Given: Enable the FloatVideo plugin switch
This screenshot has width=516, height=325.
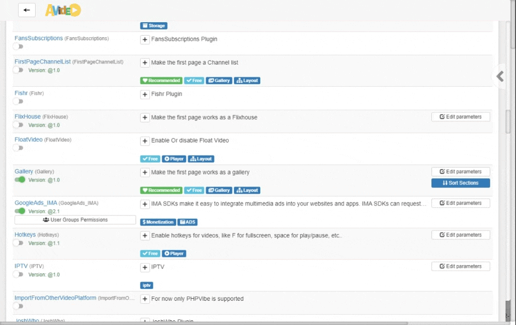Looking at the screenshot, I should pyautogui.click(x=19, y=148).
